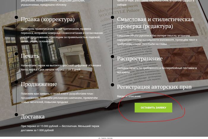Click the timeline dot beside Распространение
This screenshot has height=139, width=208.
click(112, 56)
